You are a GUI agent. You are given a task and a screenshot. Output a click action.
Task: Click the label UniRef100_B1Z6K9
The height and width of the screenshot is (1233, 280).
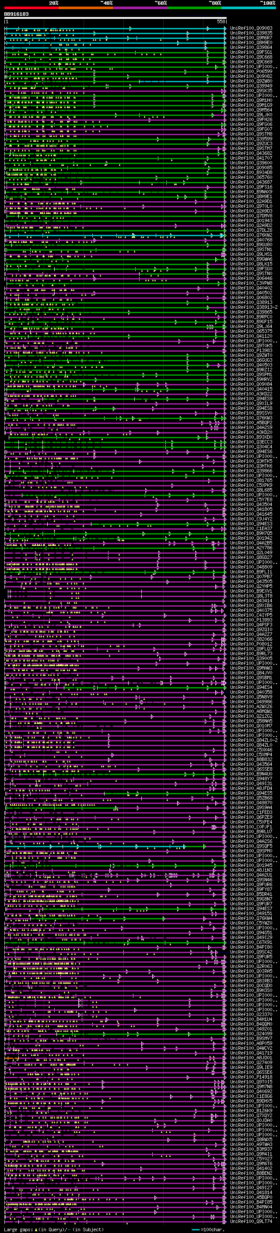click(251, 1111)
